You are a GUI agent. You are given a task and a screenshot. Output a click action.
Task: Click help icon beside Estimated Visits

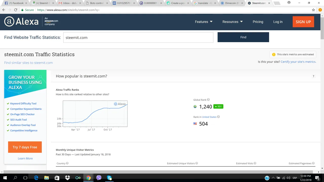pos(255,163)
